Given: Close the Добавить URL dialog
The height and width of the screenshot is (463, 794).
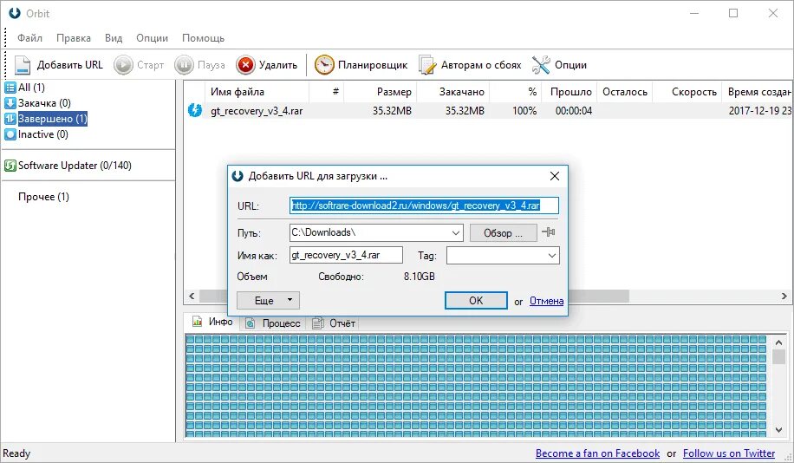Looking at the screenshot, I should (x=555, y=176).
